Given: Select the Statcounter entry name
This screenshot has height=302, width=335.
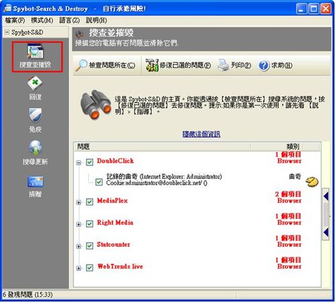Looking at the screenshot, I should 113,244.
